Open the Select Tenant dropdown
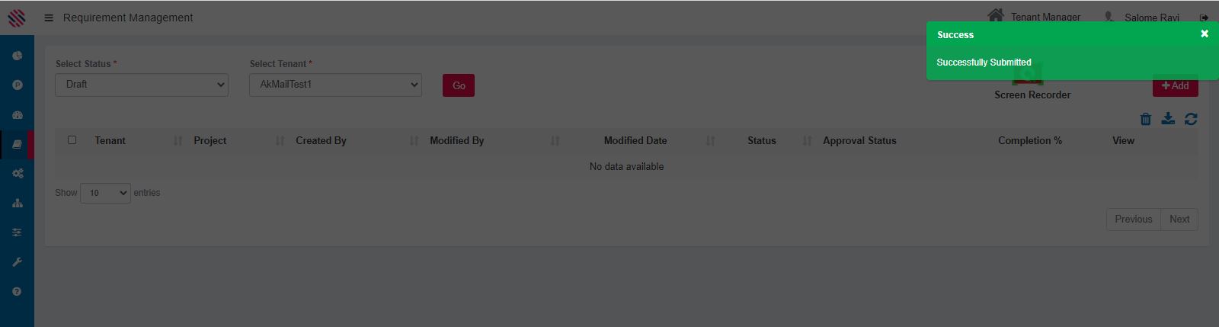This screenshot has height=327, width=1219. pos(335,85)
